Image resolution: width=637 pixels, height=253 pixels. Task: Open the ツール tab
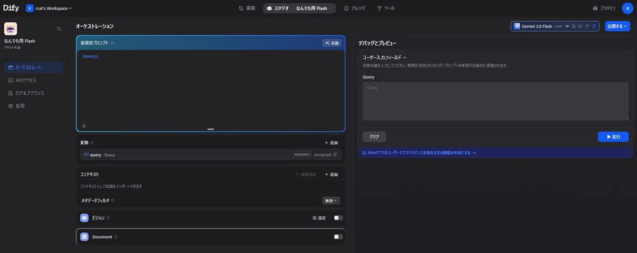[385, 8]
